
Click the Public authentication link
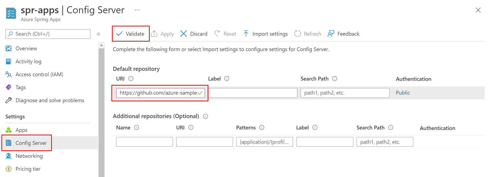[x=403, y=93]
